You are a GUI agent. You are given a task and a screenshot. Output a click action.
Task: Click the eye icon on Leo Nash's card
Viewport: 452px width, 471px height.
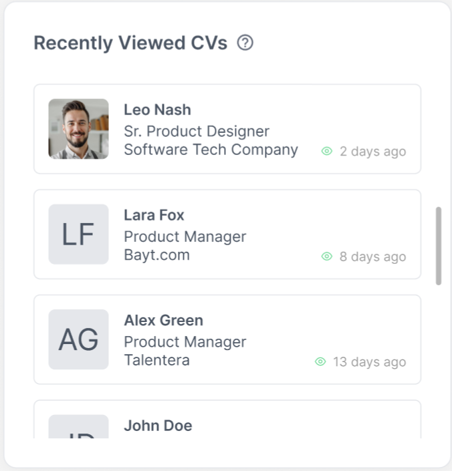(x=327, y=151)
